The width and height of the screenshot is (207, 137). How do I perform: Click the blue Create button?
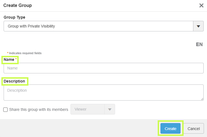[171, 128]
